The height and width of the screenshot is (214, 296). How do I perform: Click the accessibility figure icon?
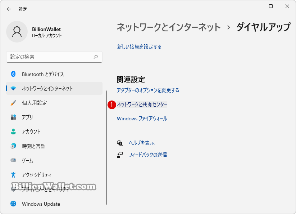pos(13,175)
